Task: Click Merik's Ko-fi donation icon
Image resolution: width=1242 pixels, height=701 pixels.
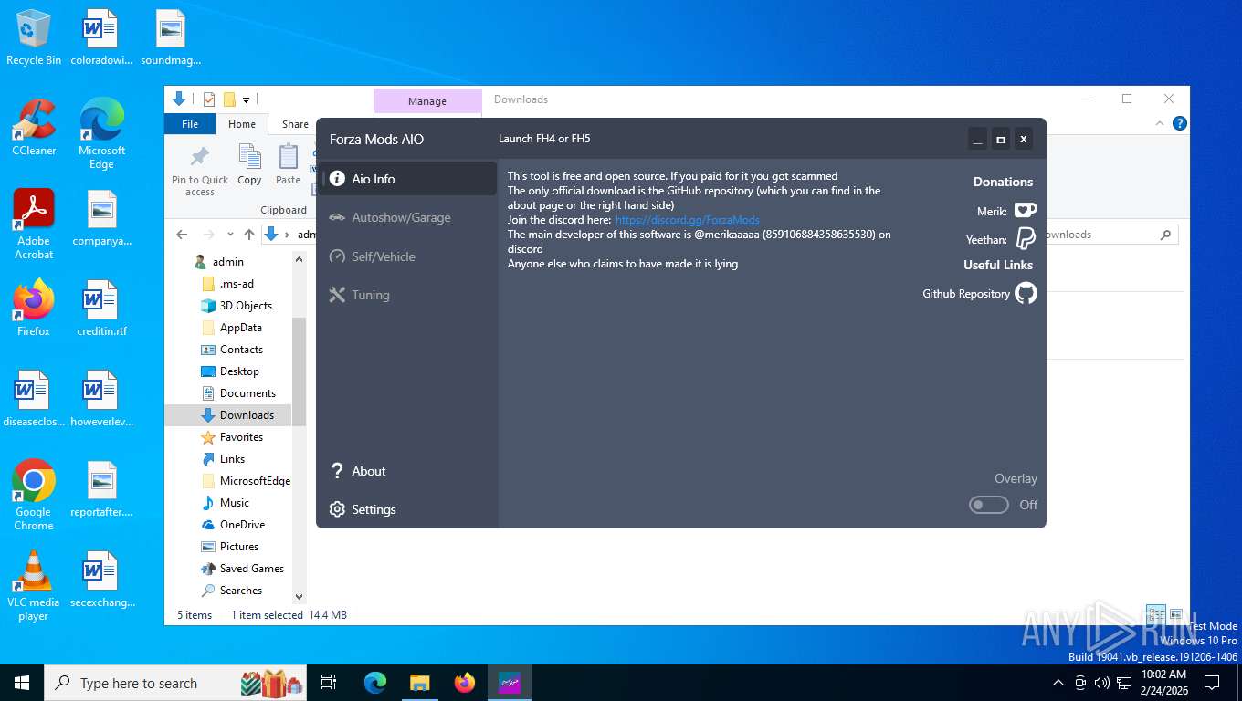Action: (1026, 211)
